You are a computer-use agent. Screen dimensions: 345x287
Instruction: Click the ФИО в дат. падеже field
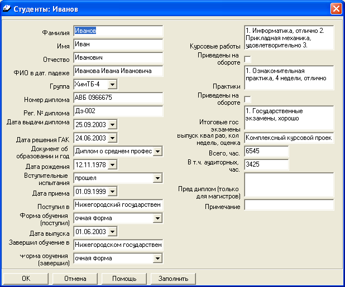click(x=118, y=71)
